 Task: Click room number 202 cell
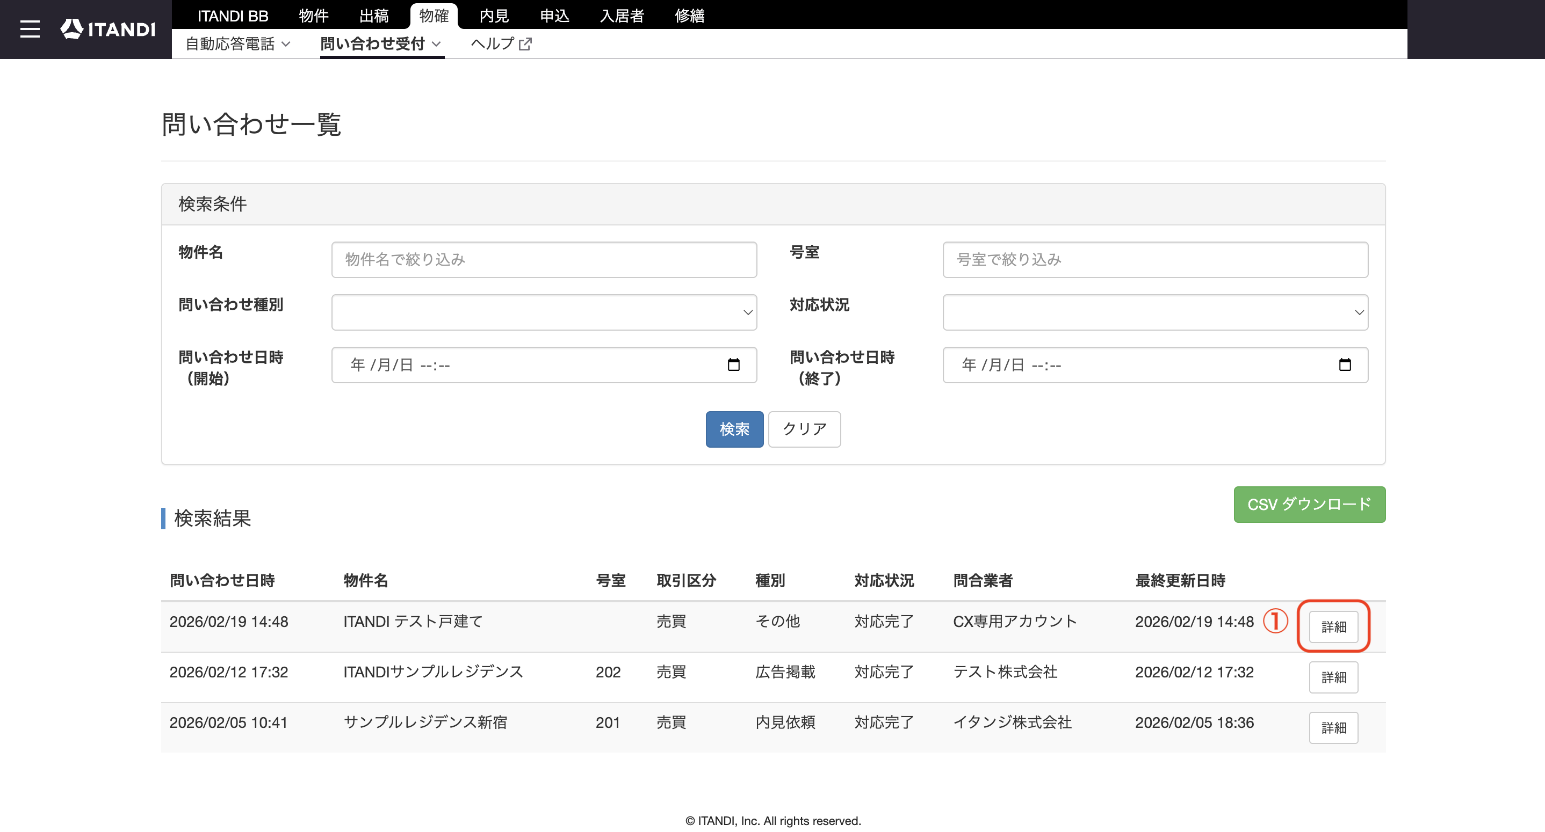click(x=608, y=672)
